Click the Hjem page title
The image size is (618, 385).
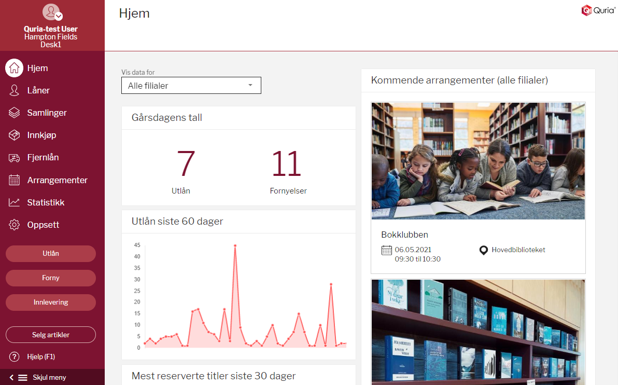point(134,13)
